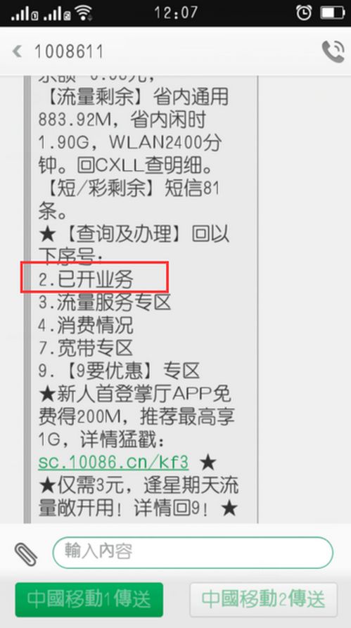Tap the 7.宽带专区 line
Screen dimensions: 351x628
[x=86, y=348]
